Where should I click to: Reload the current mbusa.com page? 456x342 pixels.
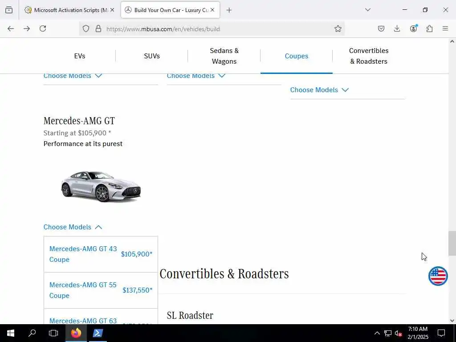tap(43, 28)
